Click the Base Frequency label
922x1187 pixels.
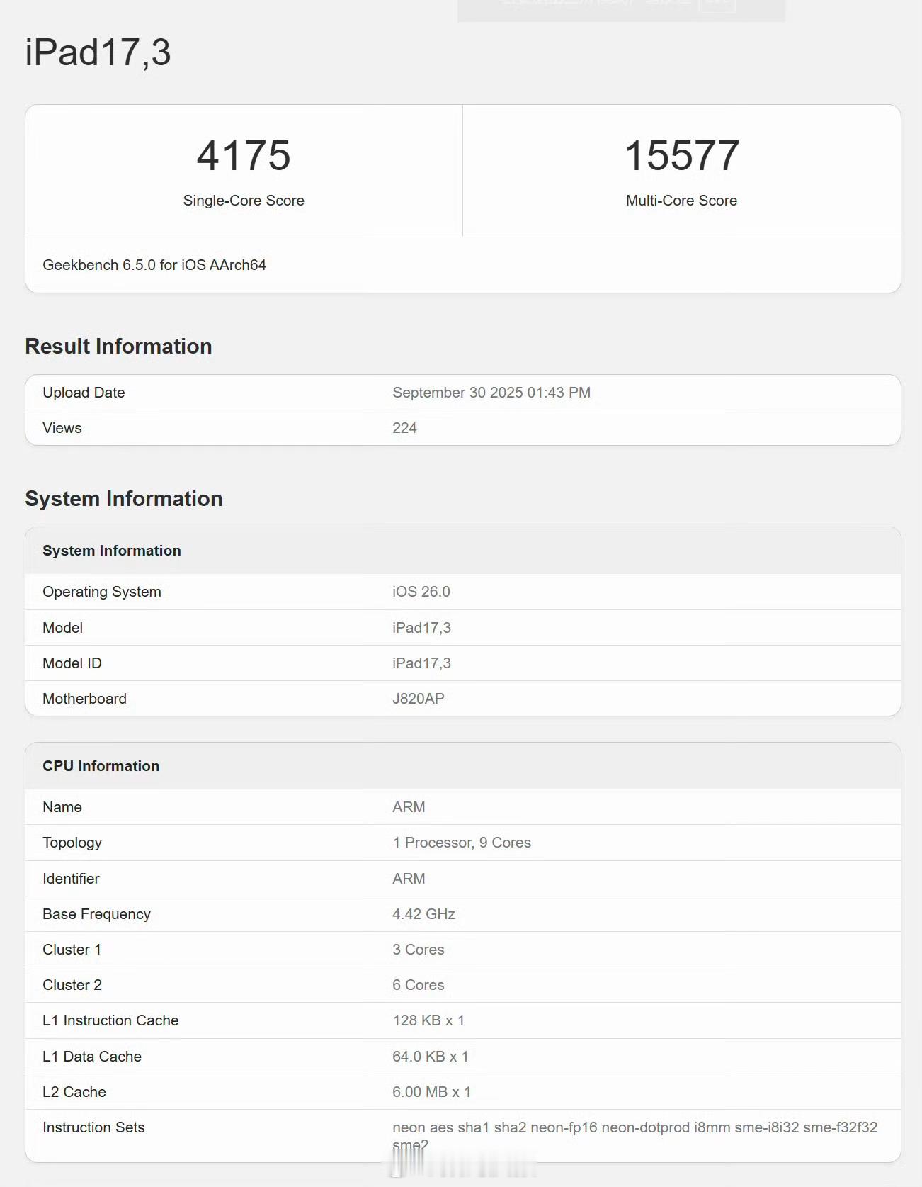pos(96,914)
